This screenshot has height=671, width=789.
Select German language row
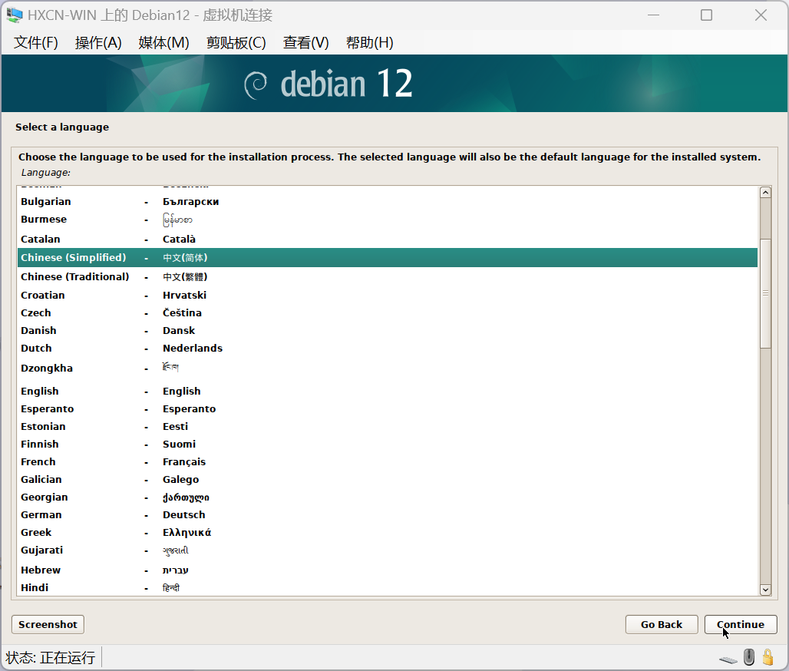click(x=388, y=514)
